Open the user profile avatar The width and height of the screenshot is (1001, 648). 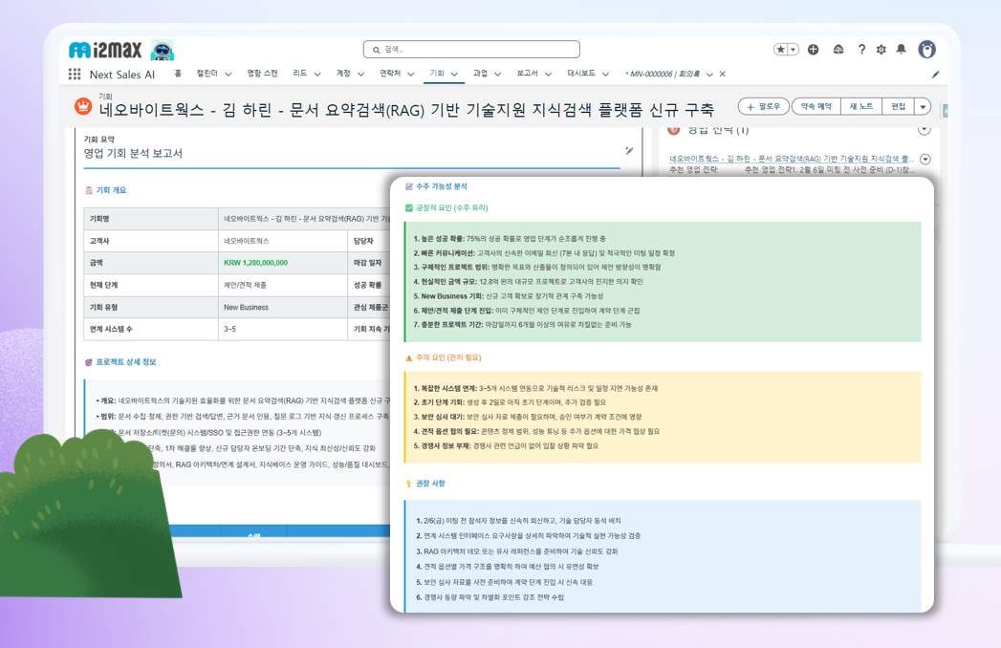coord(927,49)
